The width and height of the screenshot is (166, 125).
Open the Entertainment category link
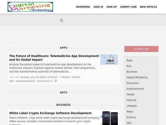click(x=135, y=89)
